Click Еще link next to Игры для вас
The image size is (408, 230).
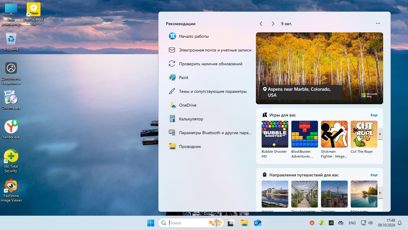click(374, 115)
